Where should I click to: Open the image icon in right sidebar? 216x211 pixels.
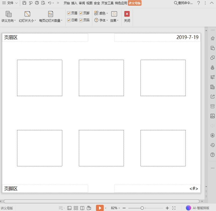pos(212,116)
